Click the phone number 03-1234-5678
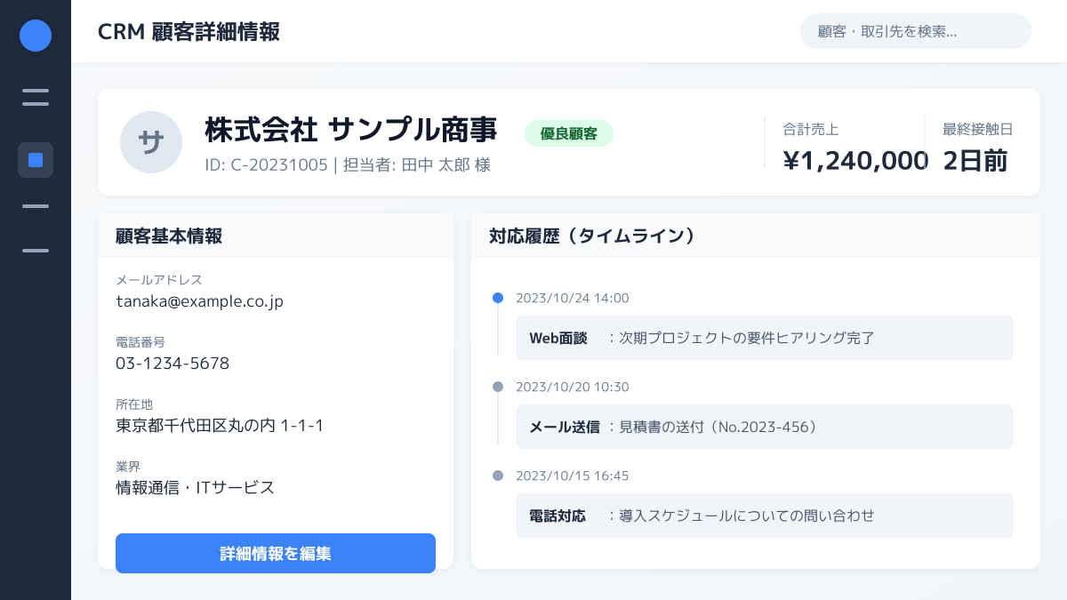 [x=172, y=364]
